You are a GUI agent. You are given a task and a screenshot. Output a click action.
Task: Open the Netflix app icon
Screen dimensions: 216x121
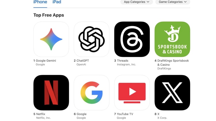tap(51, 93)
